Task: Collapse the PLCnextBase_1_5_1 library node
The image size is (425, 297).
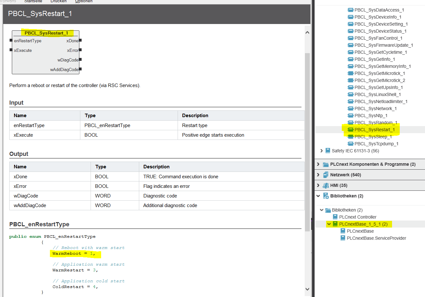Action: 329,224
